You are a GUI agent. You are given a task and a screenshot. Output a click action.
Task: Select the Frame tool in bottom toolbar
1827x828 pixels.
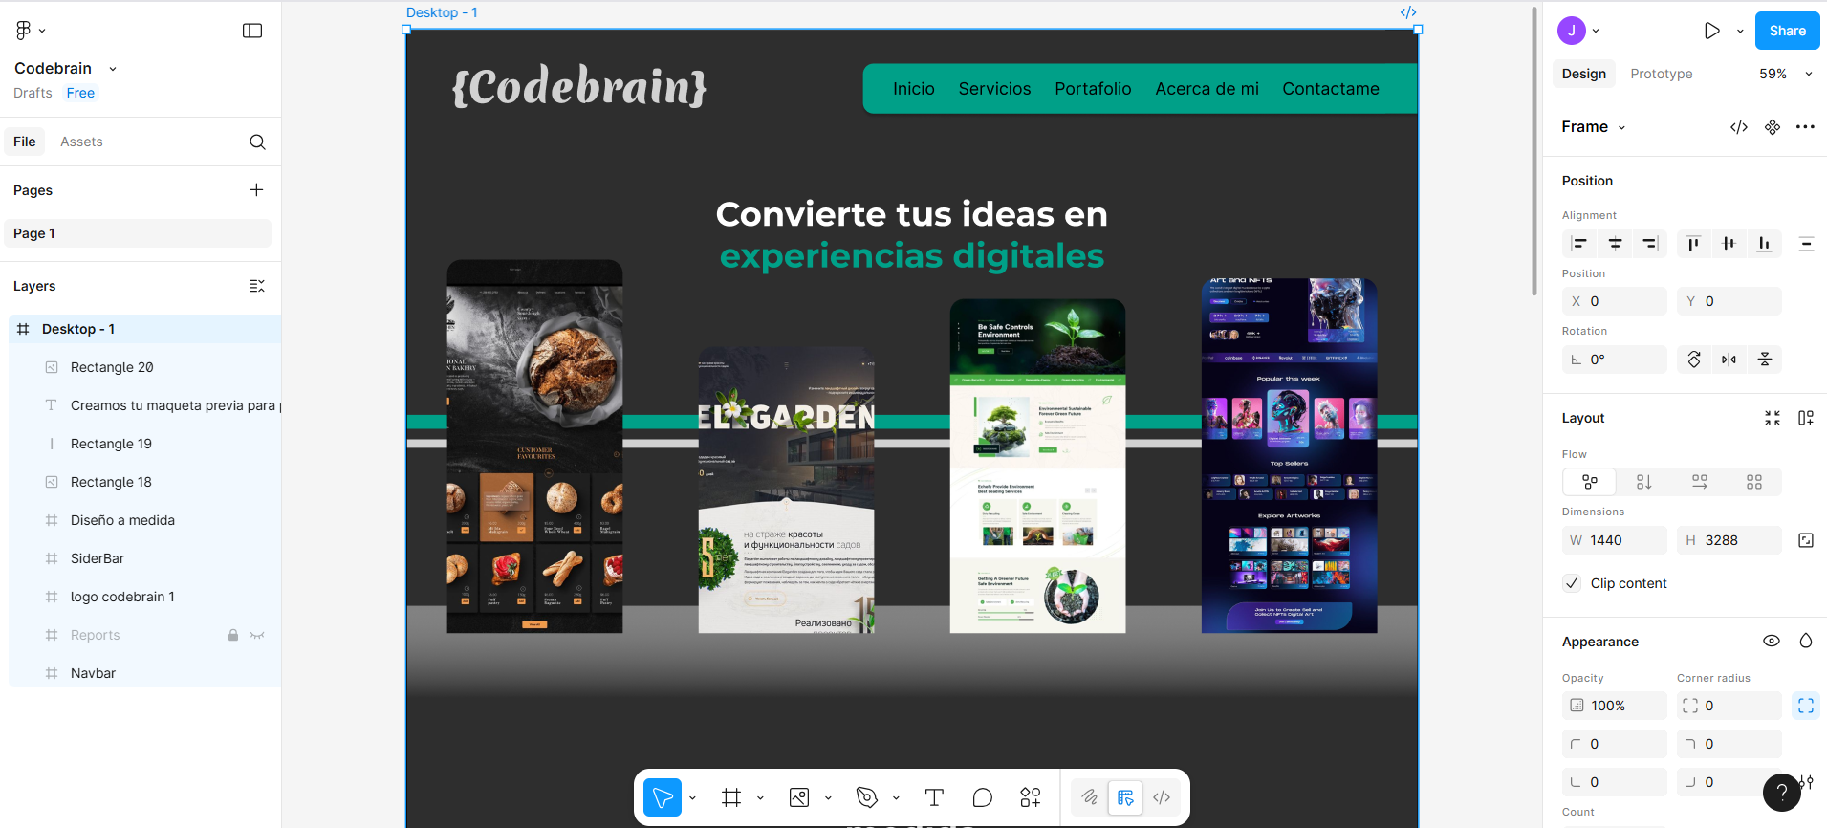(731, 797)
